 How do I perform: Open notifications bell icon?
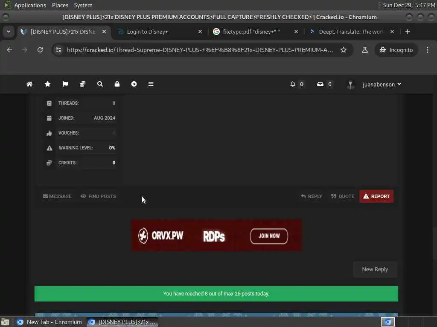(293, 84)
